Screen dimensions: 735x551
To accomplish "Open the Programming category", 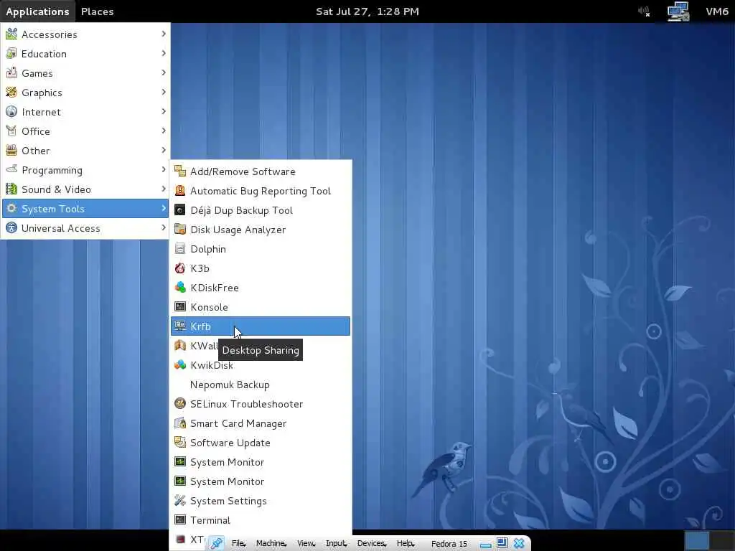I will tap(85, 169).
